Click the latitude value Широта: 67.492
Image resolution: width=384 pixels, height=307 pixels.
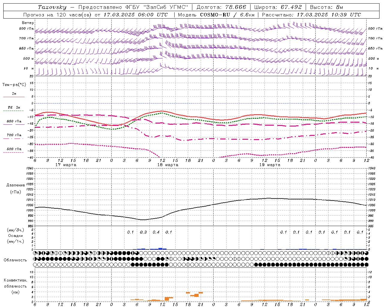[x=278, y=7]
